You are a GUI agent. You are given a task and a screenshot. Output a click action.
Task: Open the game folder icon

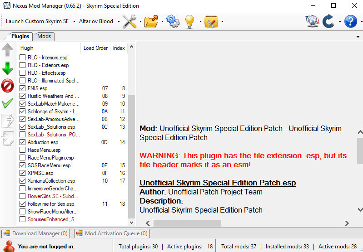[151, 21]
